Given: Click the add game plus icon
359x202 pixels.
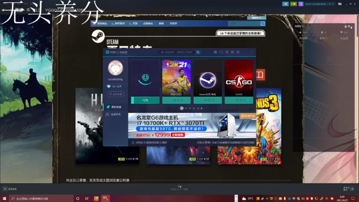Looking at the screenshot, I should [x=5, y=189].
